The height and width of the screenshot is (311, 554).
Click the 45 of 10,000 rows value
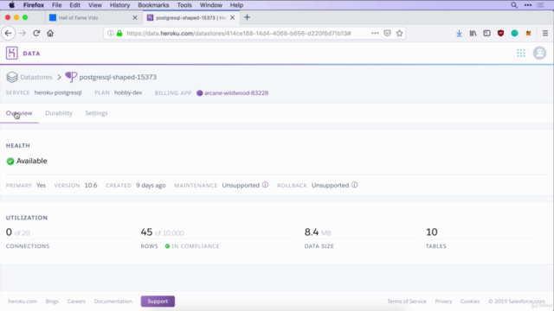(162, 232)
